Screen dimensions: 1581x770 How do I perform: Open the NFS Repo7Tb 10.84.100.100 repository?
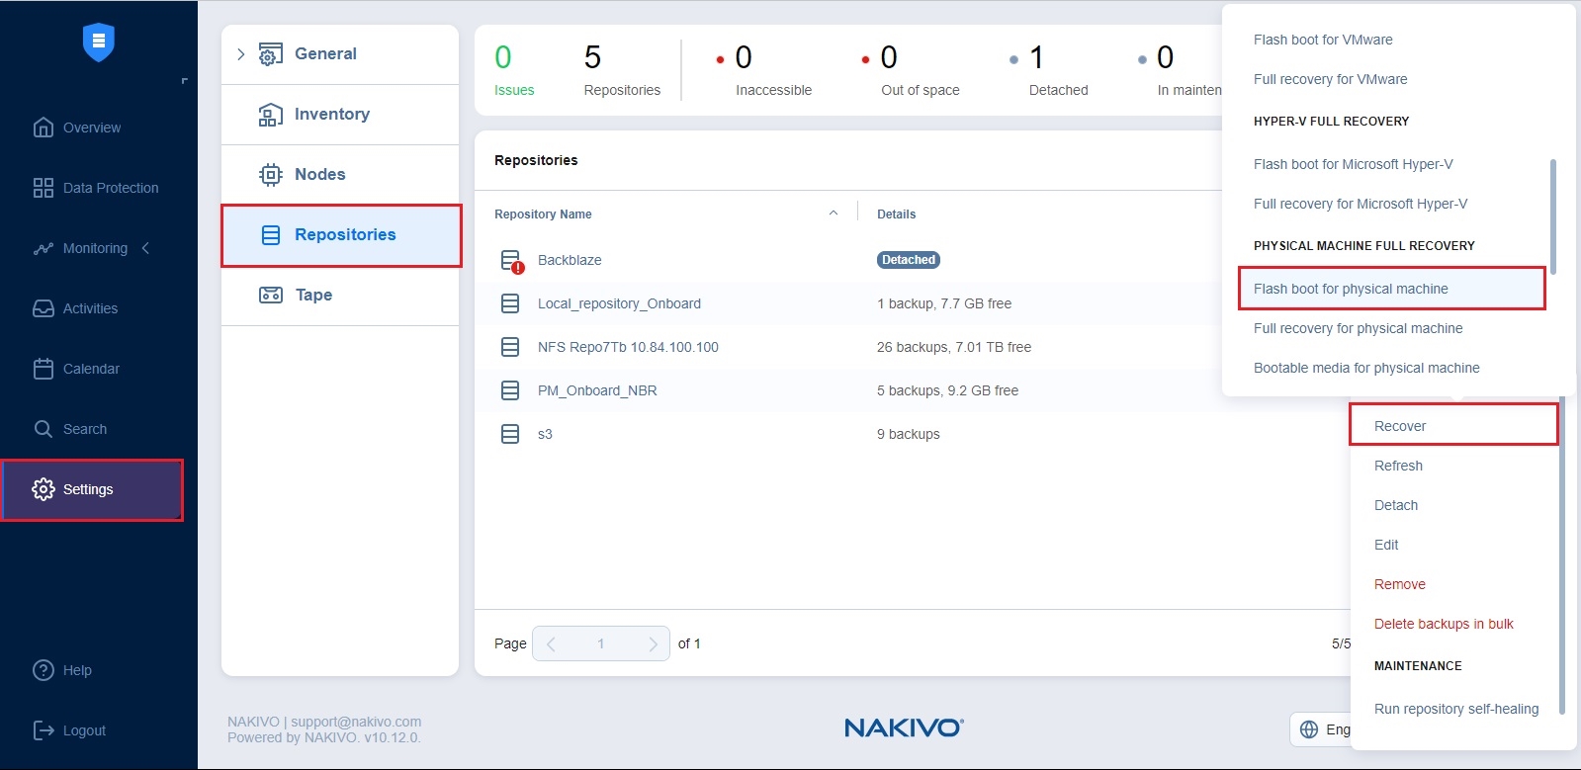(x=627, y=347)
